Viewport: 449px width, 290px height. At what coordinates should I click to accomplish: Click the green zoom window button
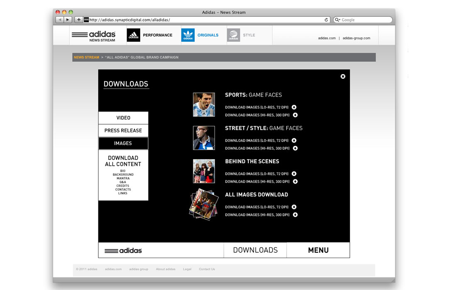click(x=71, y=12)
